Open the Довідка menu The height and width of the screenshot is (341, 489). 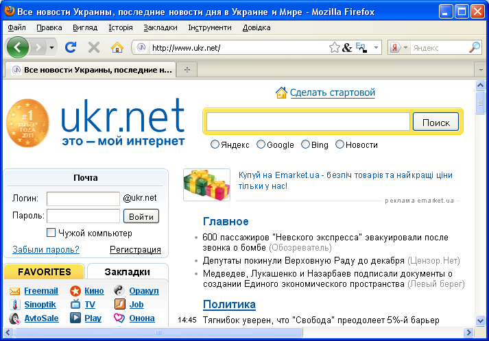[257, 27]
